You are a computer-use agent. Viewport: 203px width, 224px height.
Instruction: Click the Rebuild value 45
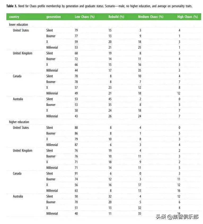pos(110,99)
